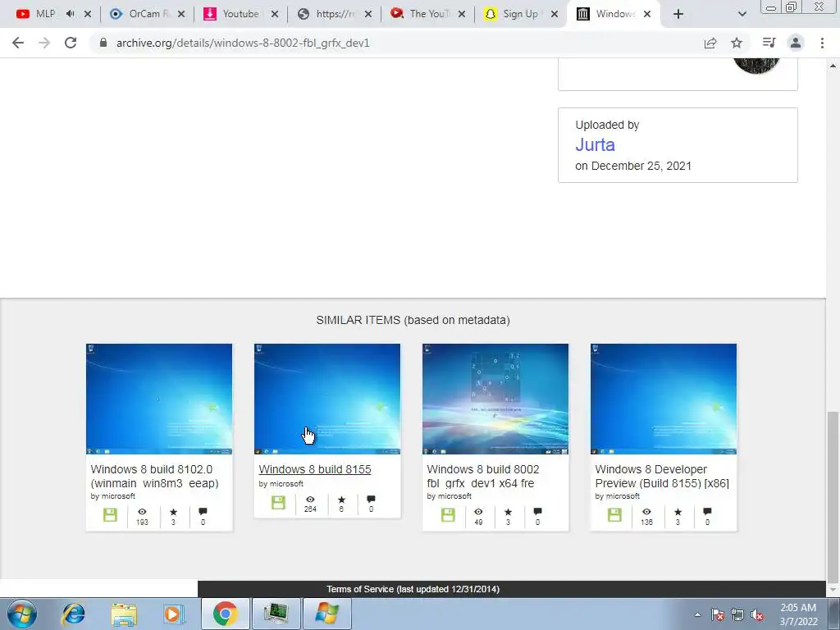Open the network tray icon
Viewport: 840px width, 630px height.
[x=737, y=614]
